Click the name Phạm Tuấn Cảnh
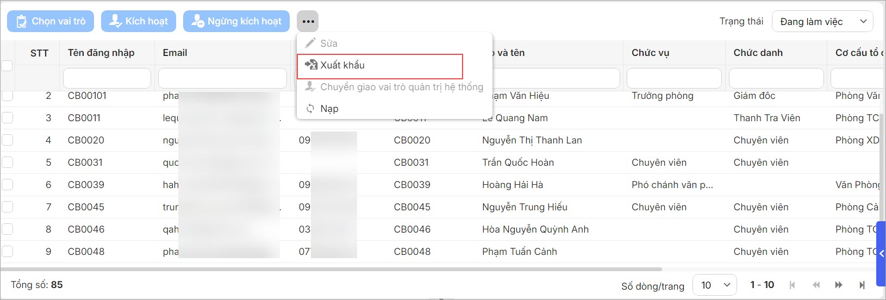Image resolution: width=886 pixels, height=300 pixels. (519, 252)
